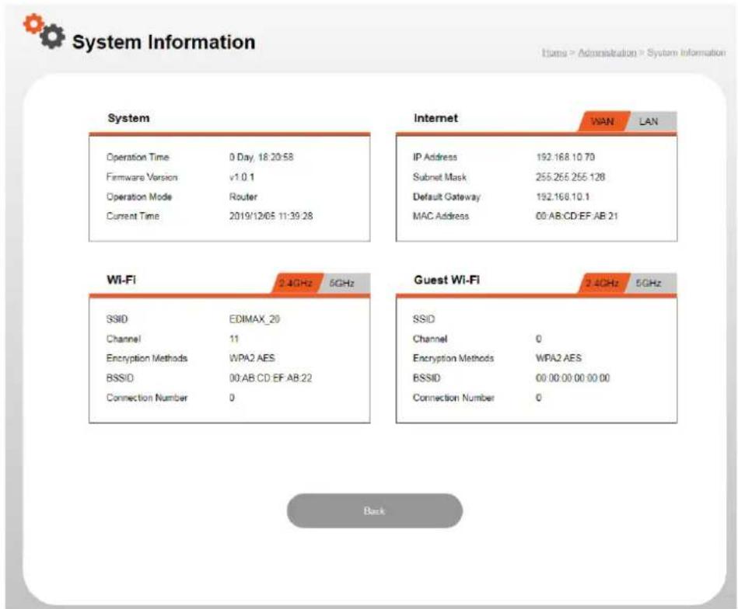Select the 2.4GHz tab in Wi-Fi panel

click(x=297, y=283)
